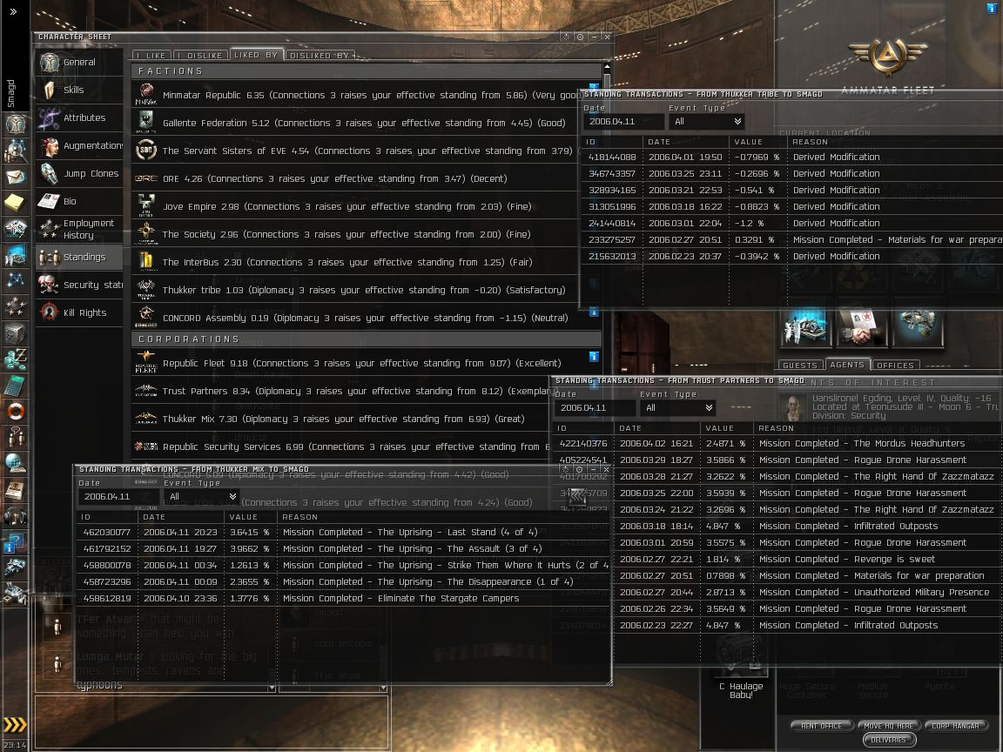Open the Calculator icon
Viewport: 1003px width, 752px height.
click(x=15, y=386)
